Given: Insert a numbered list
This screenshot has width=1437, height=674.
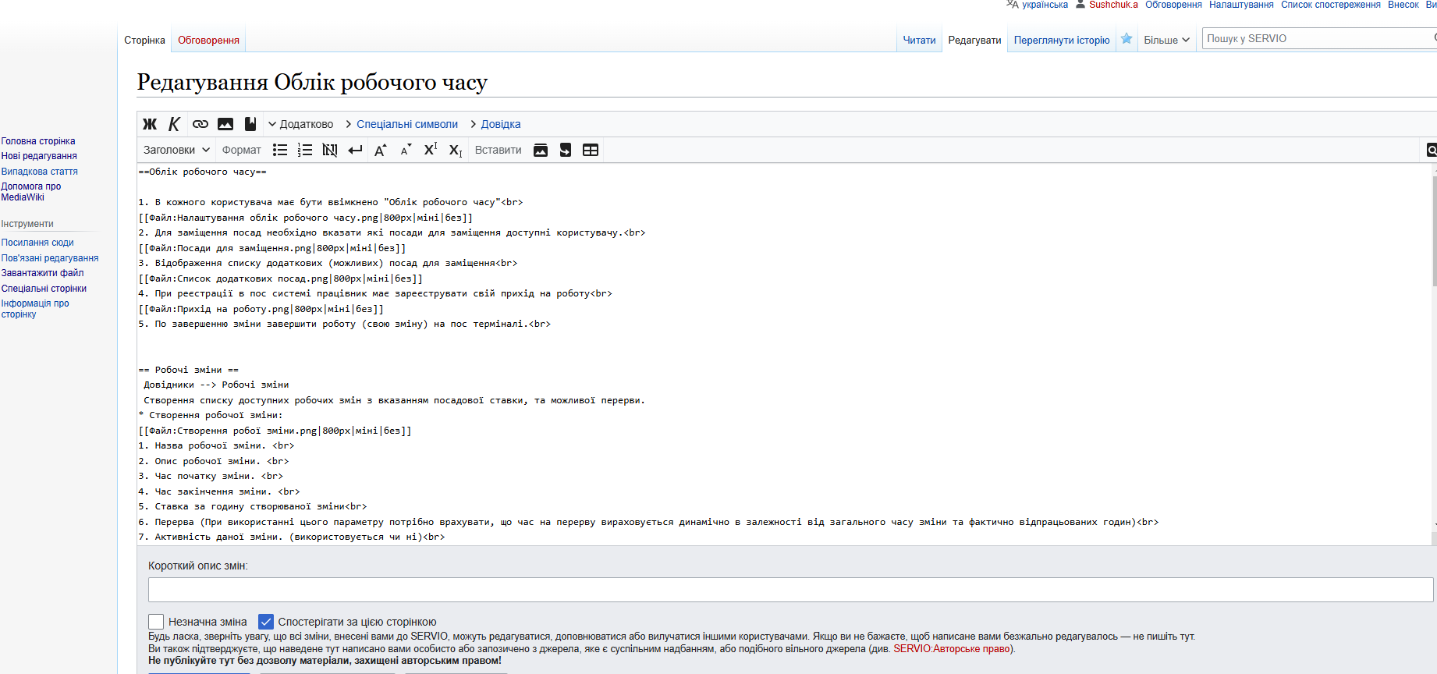Looking at the screenshot, I should pyautogui.click(x=305, y=150).
